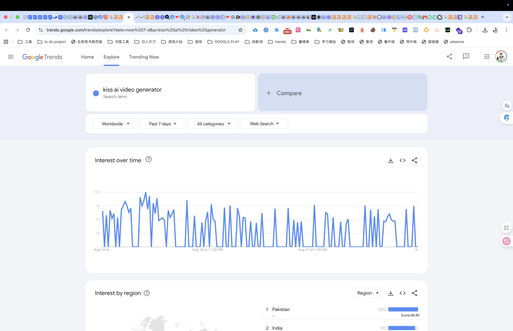
Task: Click the red 1383 extension badge
Action: coord(287,31)
